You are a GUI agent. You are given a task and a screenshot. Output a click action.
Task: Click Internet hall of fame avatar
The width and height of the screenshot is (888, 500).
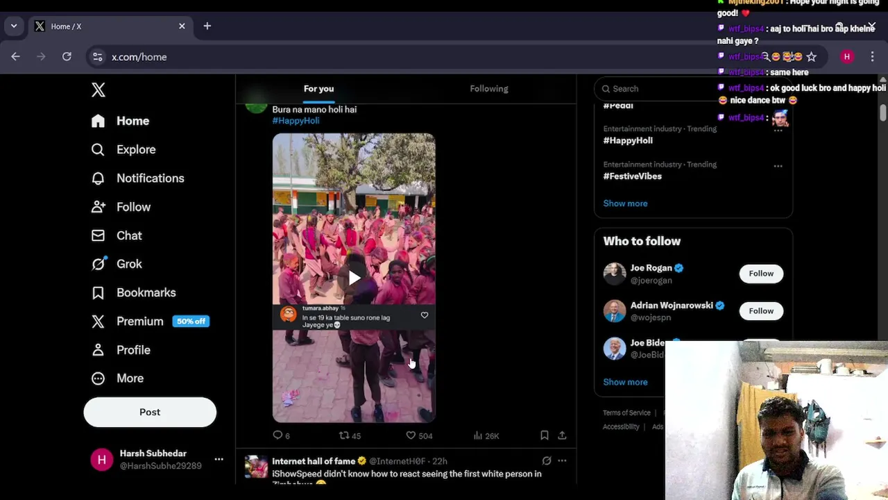pyautogui.click(x=256, y=467)
